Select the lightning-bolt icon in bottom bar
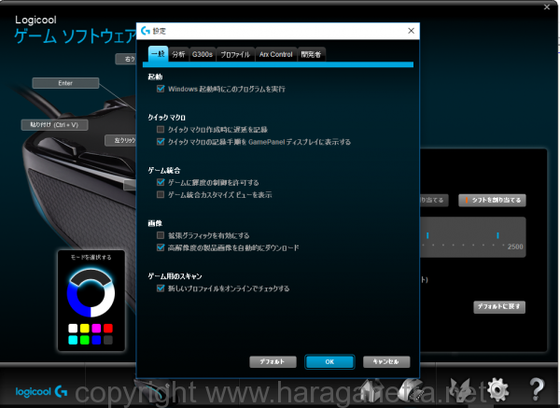Viewport: 560px width, 408px height. click(x=461, y=390)
